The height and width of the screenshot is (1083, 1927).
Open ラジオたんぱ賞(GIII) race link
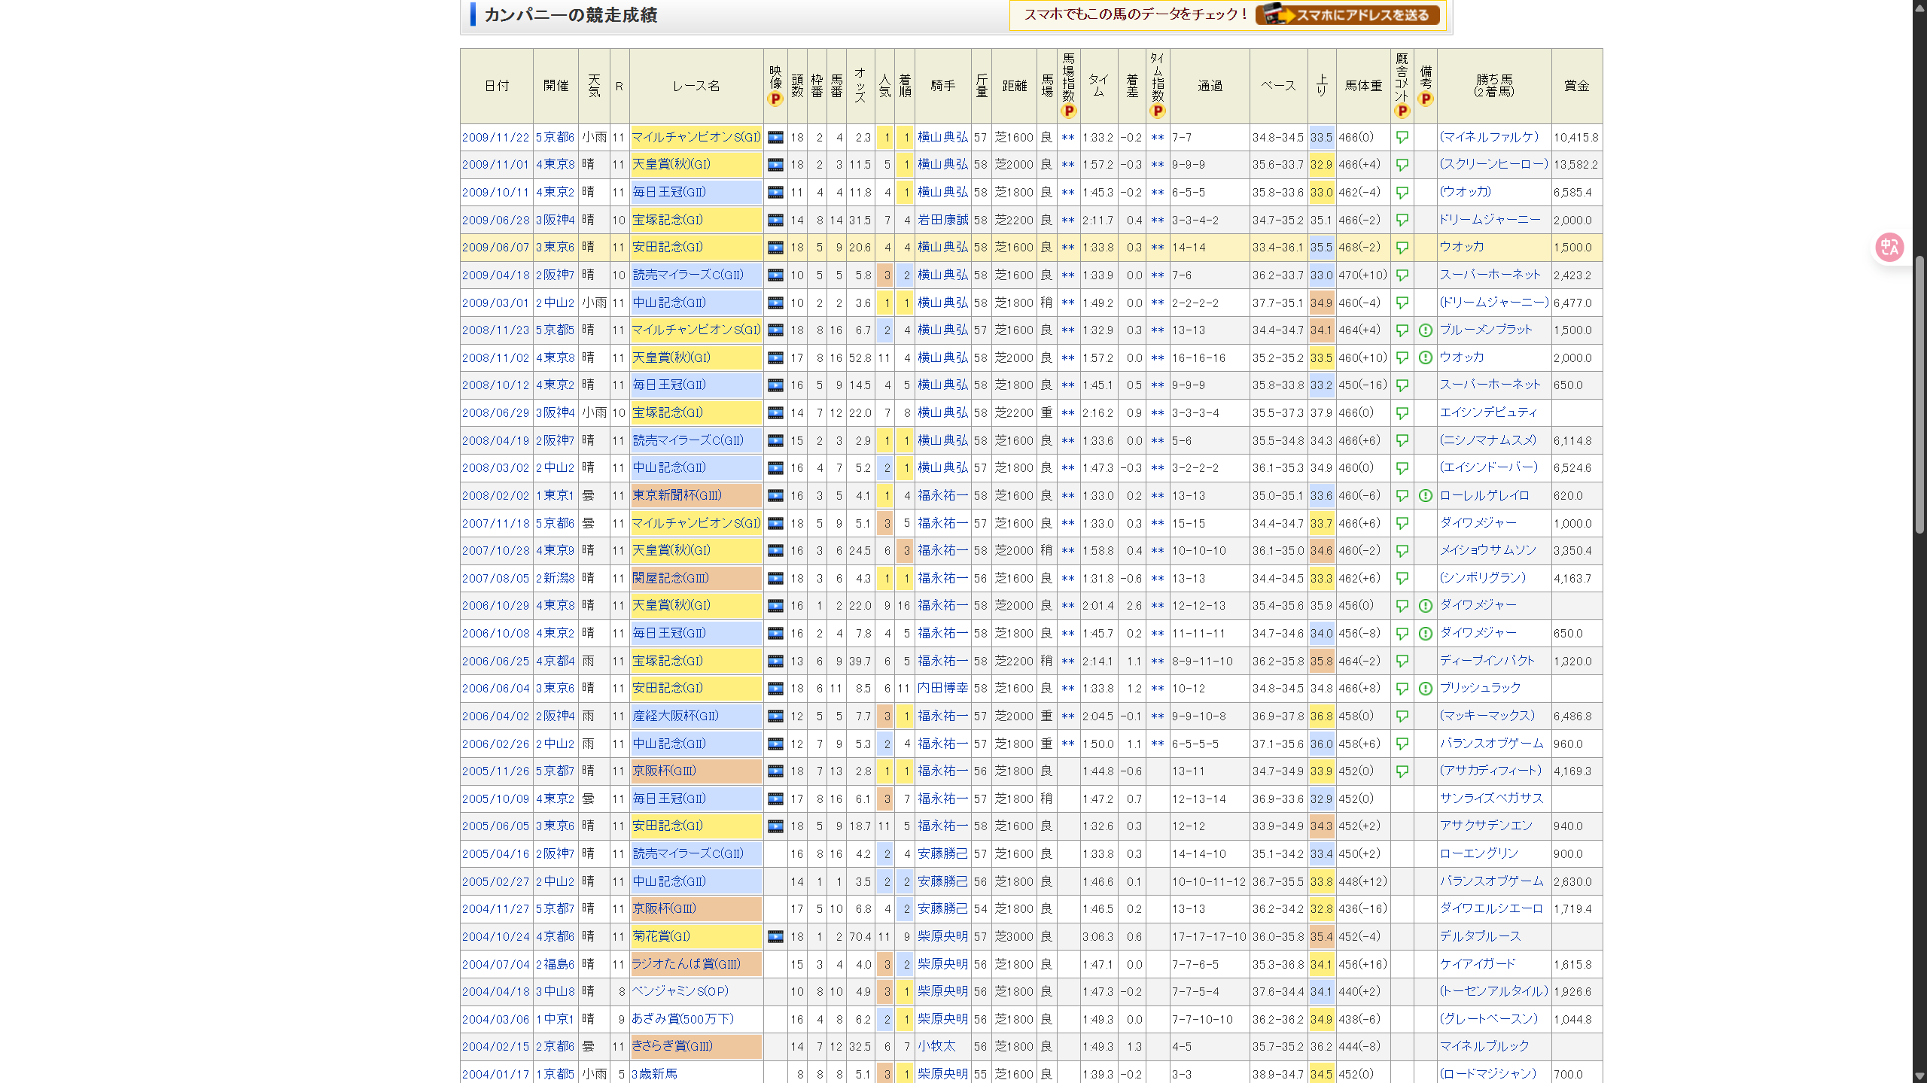click(686, 965)
